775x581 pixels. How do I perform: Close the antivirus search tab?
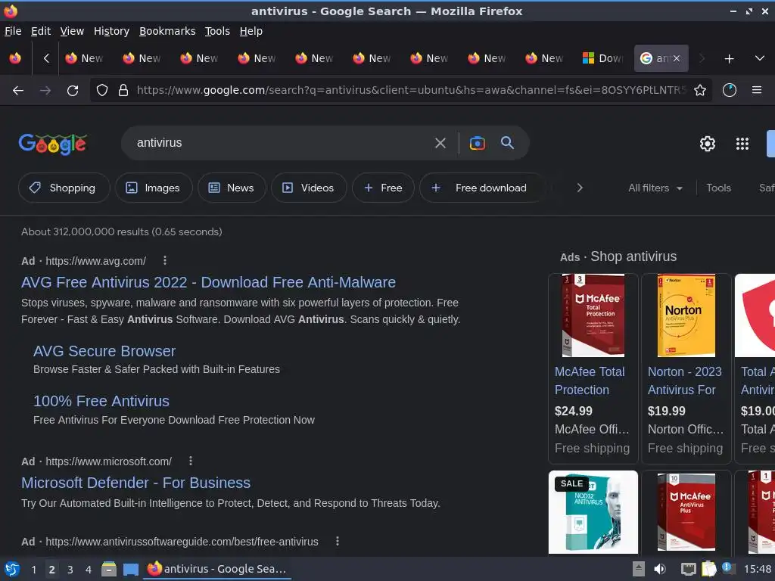click(677, 58)
